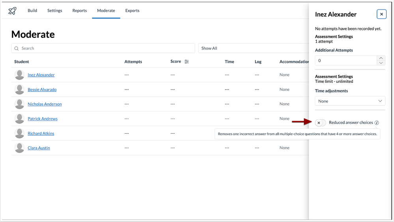Viewport: 394px width, 222px height.
Task: Click the Log column header
Action: click(x=258, y=62)
